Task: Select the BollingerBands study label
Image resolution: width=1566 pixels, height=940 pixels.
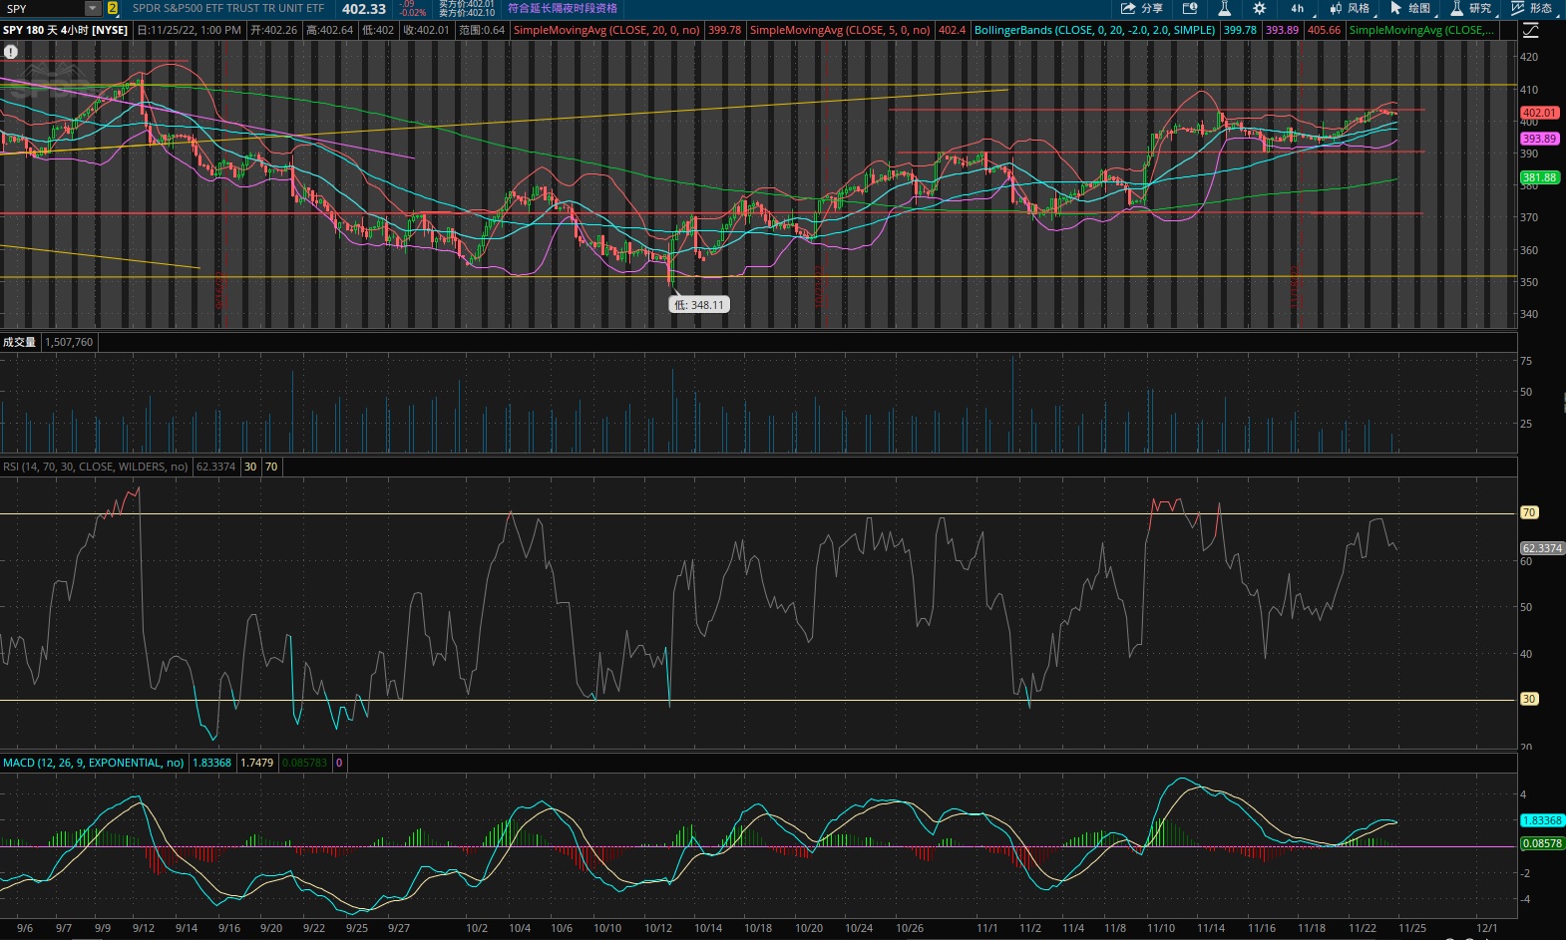Action: 1093,30
